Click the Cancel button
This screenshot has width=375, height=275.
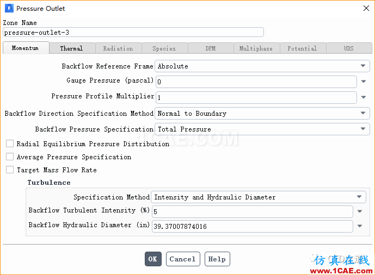coord(183,259)
